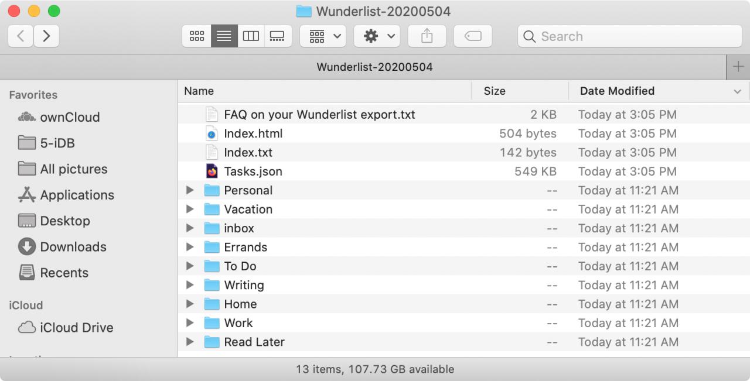Expand the Vacation folder disclosure triangle
Image resolution: width=750 pixels, height=381 pixels.
point(189,209)
